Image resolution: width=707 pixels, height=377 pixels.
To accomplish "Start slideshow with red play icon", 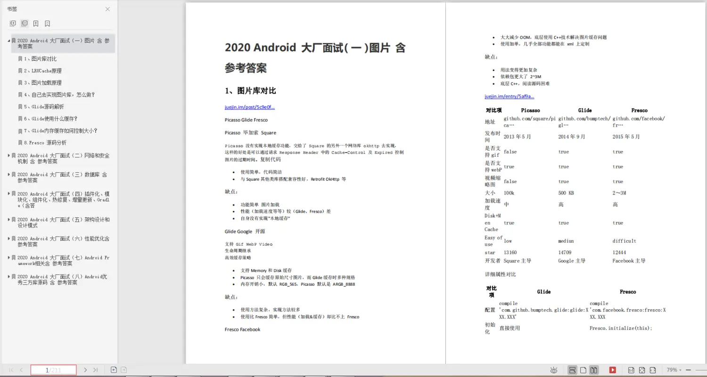I will tap(612, 370).
